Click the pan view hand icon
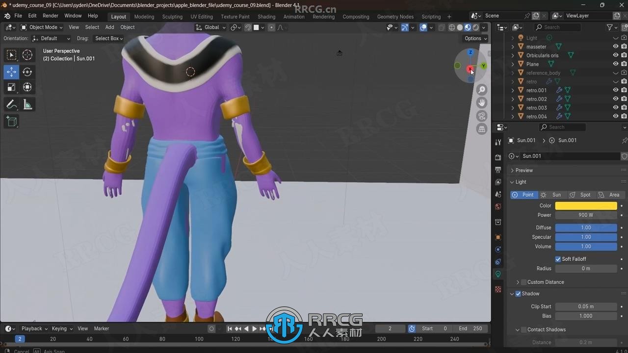Viewport: 628px width, 353px height. click(x=482, y=102)
